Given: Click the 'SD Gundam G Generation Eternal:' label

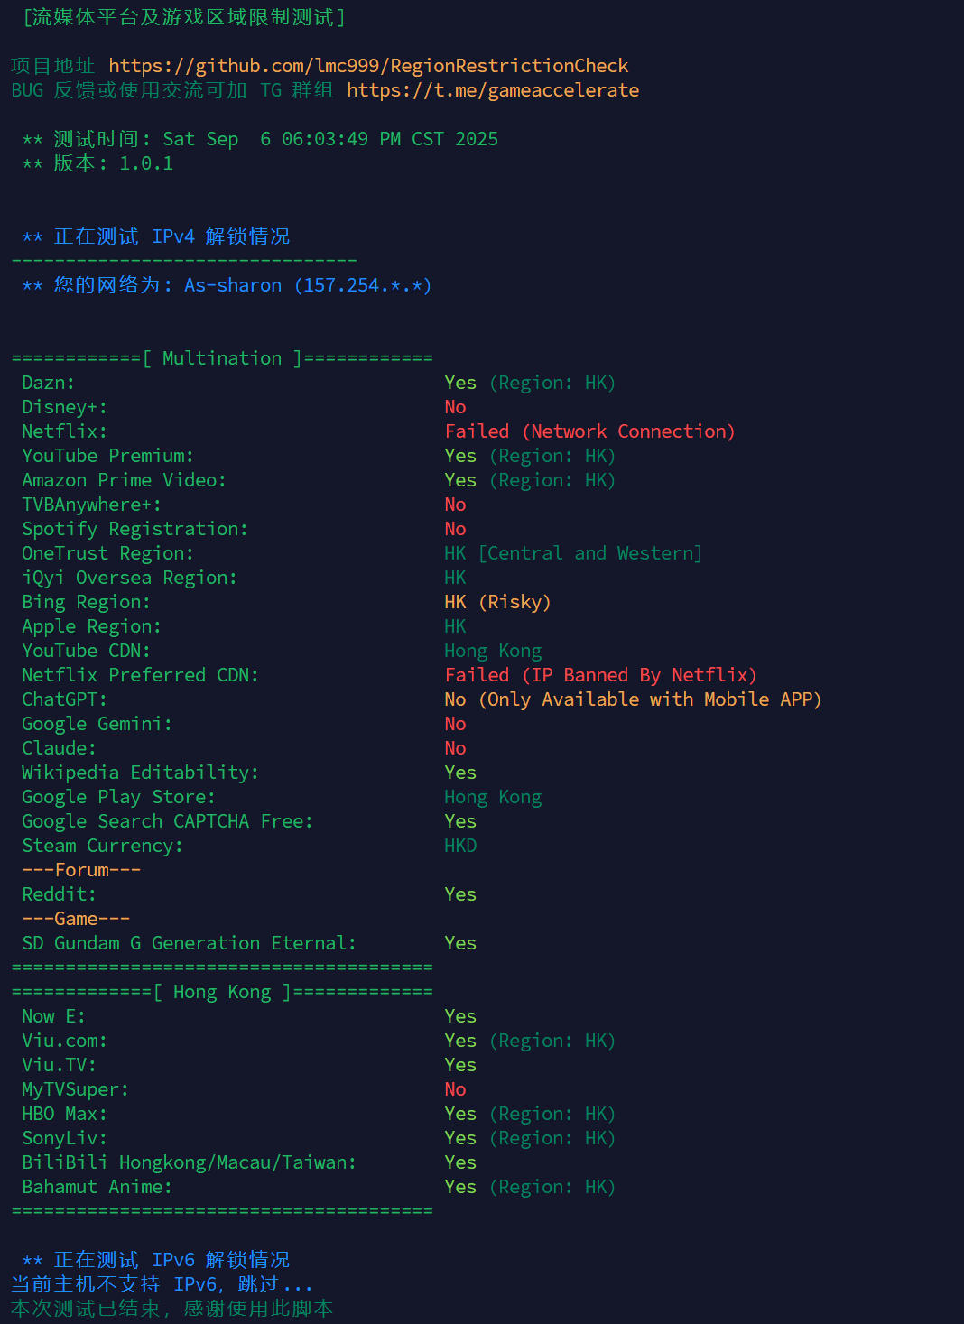Looking at the screenshot, I should tap(190, 943).
